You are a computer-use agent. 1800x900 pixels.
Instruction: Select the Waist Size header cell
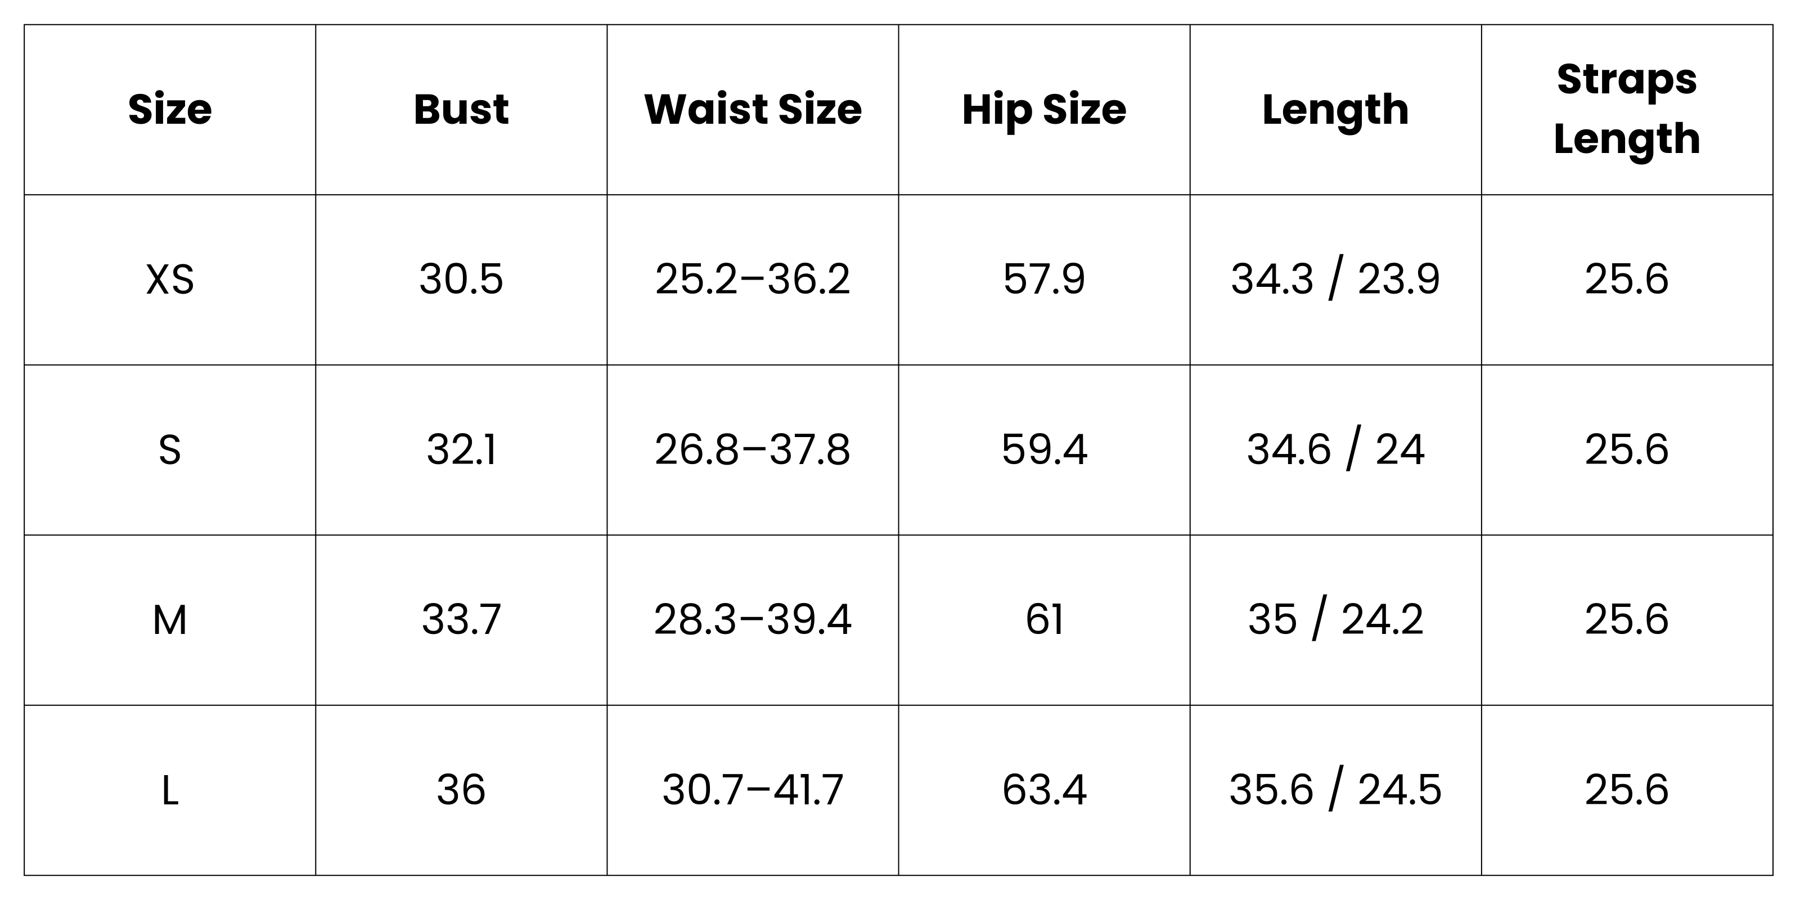pos(753,110)
